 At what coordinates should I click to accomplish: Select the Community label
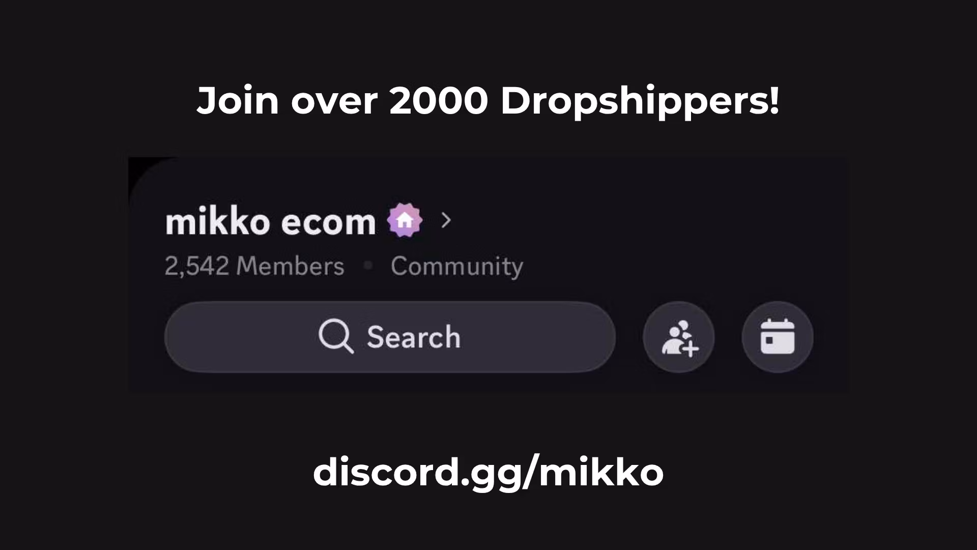coord(457,267)
